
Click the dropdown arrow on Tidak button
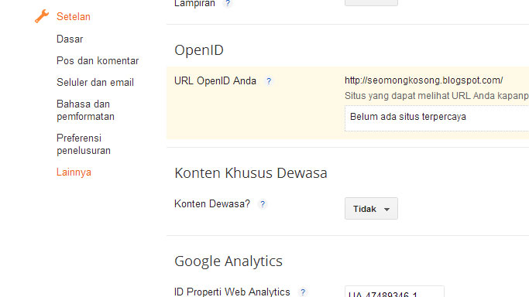click(x=386, y=210)
